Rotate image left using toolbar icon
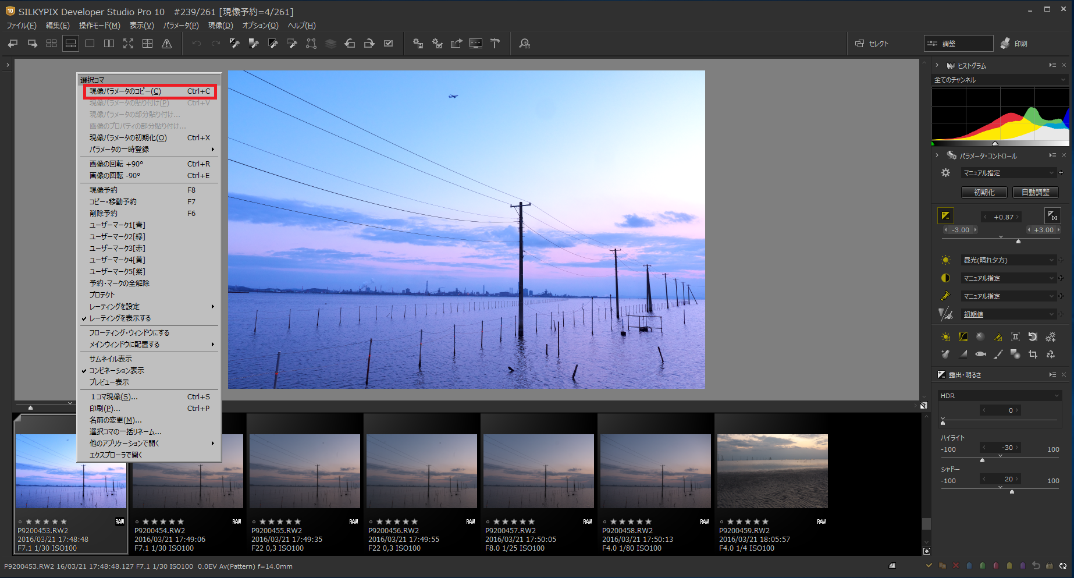 click(350, 44)
